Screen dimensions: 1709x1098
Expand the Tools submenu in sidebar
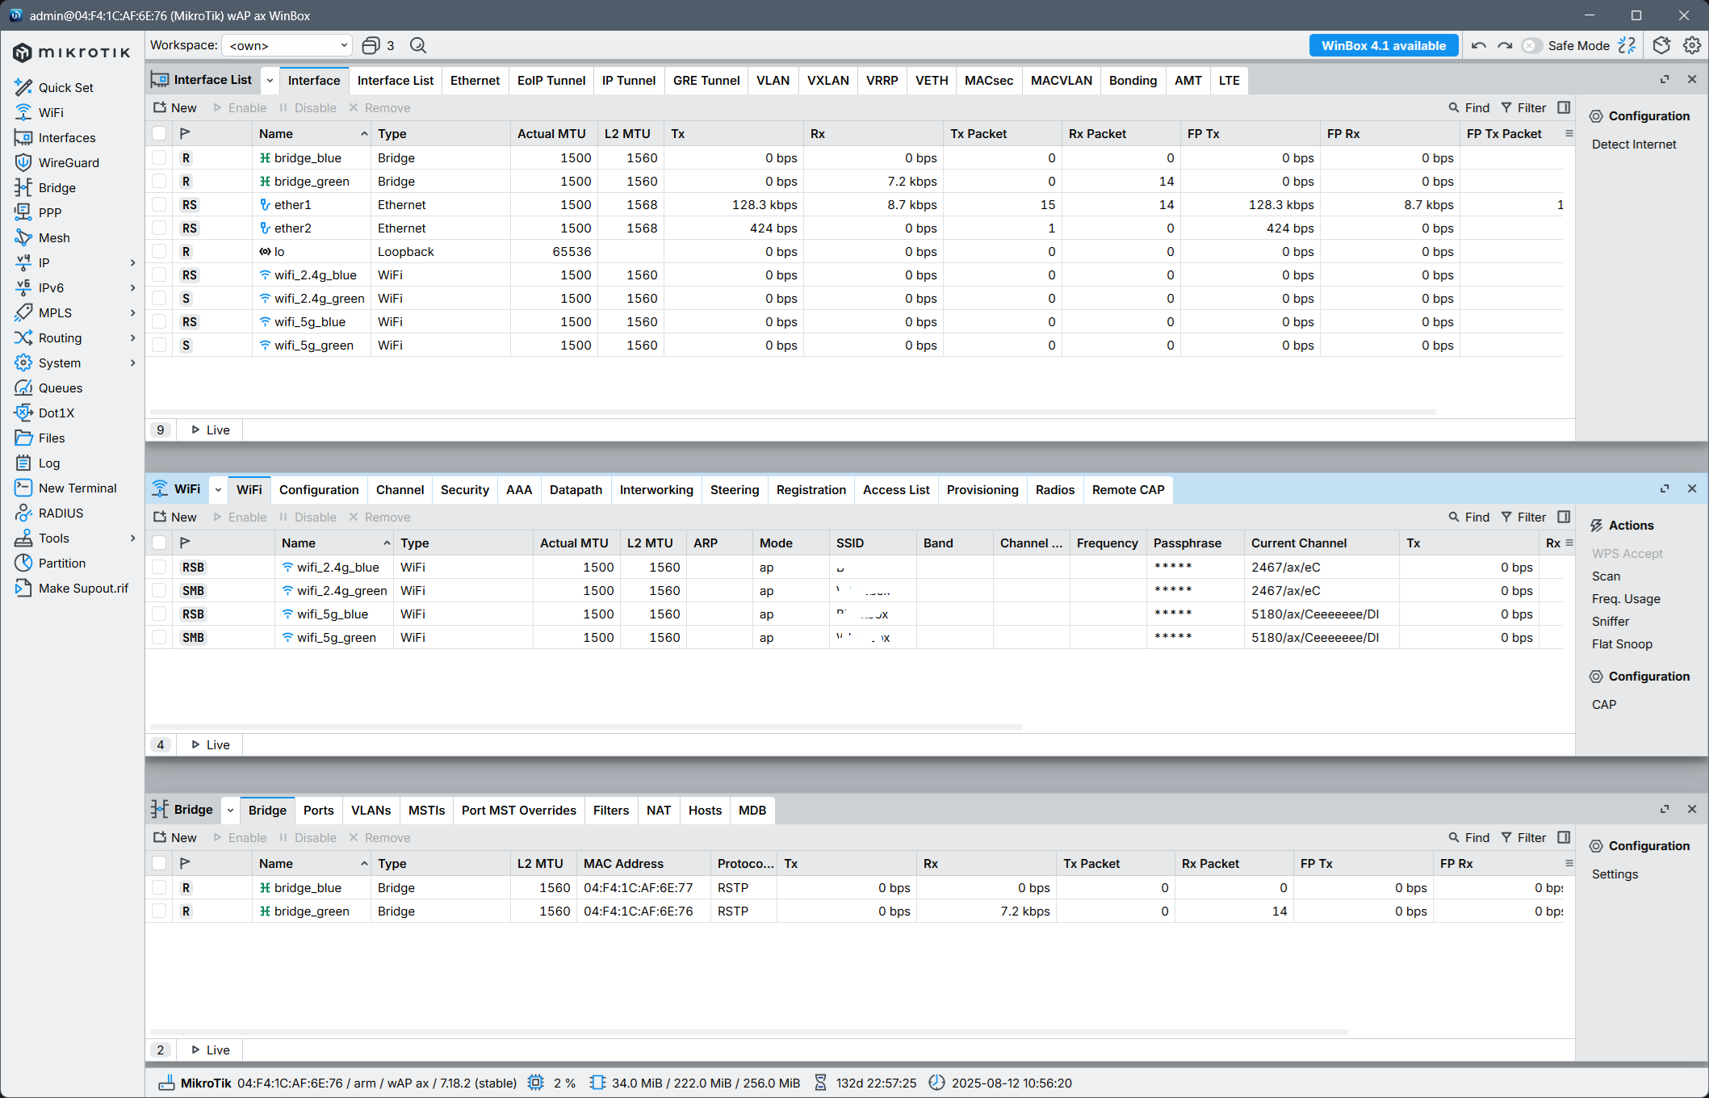(x=133, y=538)
